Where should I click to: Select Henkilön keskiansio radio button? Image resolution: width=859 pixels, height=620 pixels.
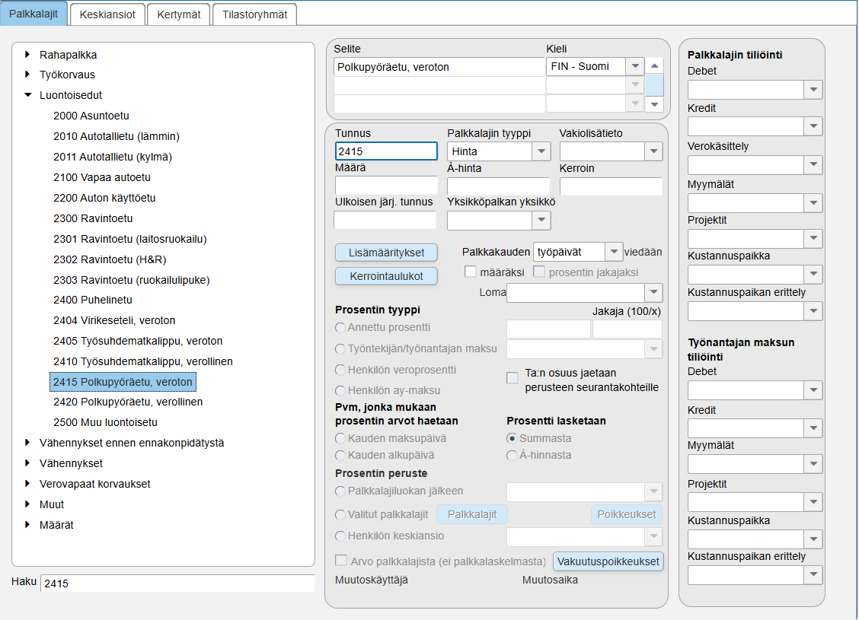[x=340, y=536]
